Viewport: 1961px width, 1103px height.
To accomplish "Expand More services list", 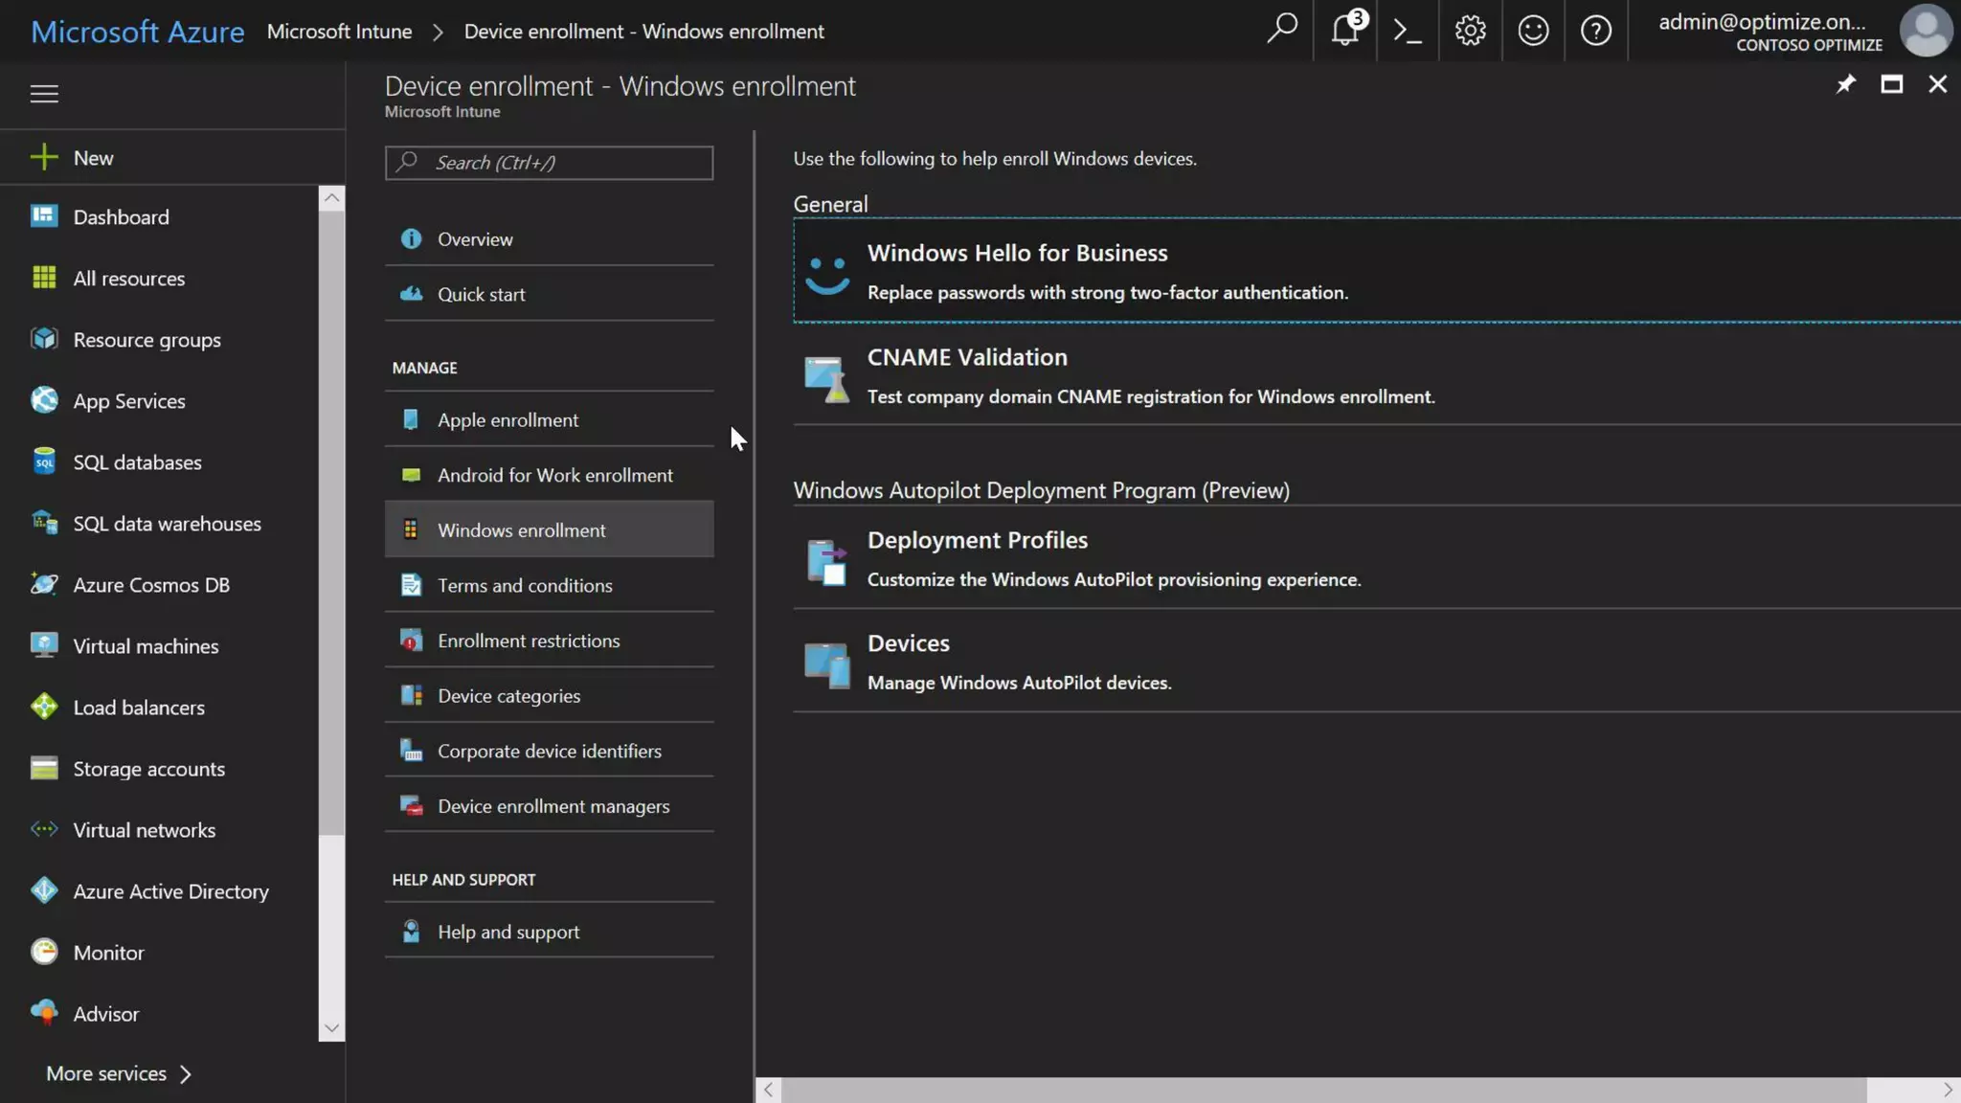I will tap(118, 1073).
